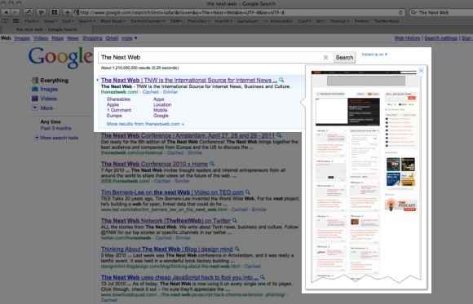Filter by Past 3 months

(x=55, y=128)
